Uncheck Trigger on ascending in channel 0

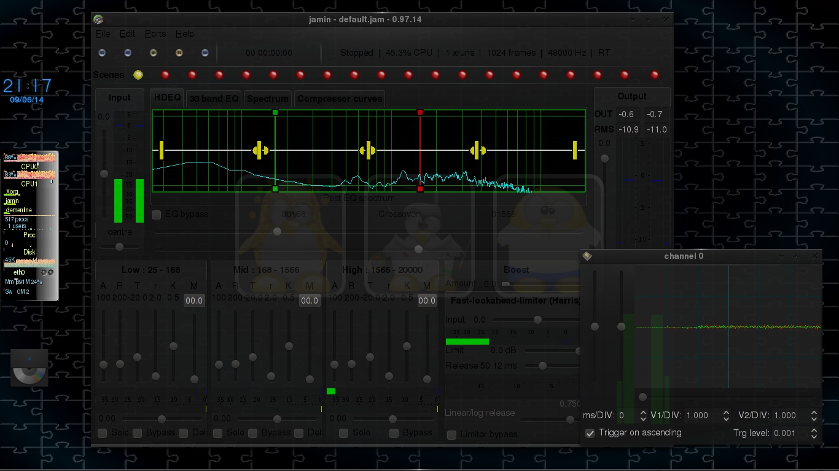(590, 433)
